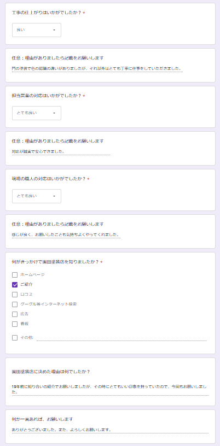
Task: Enable the 広告 checkbox
Action: tap(15, 314)
